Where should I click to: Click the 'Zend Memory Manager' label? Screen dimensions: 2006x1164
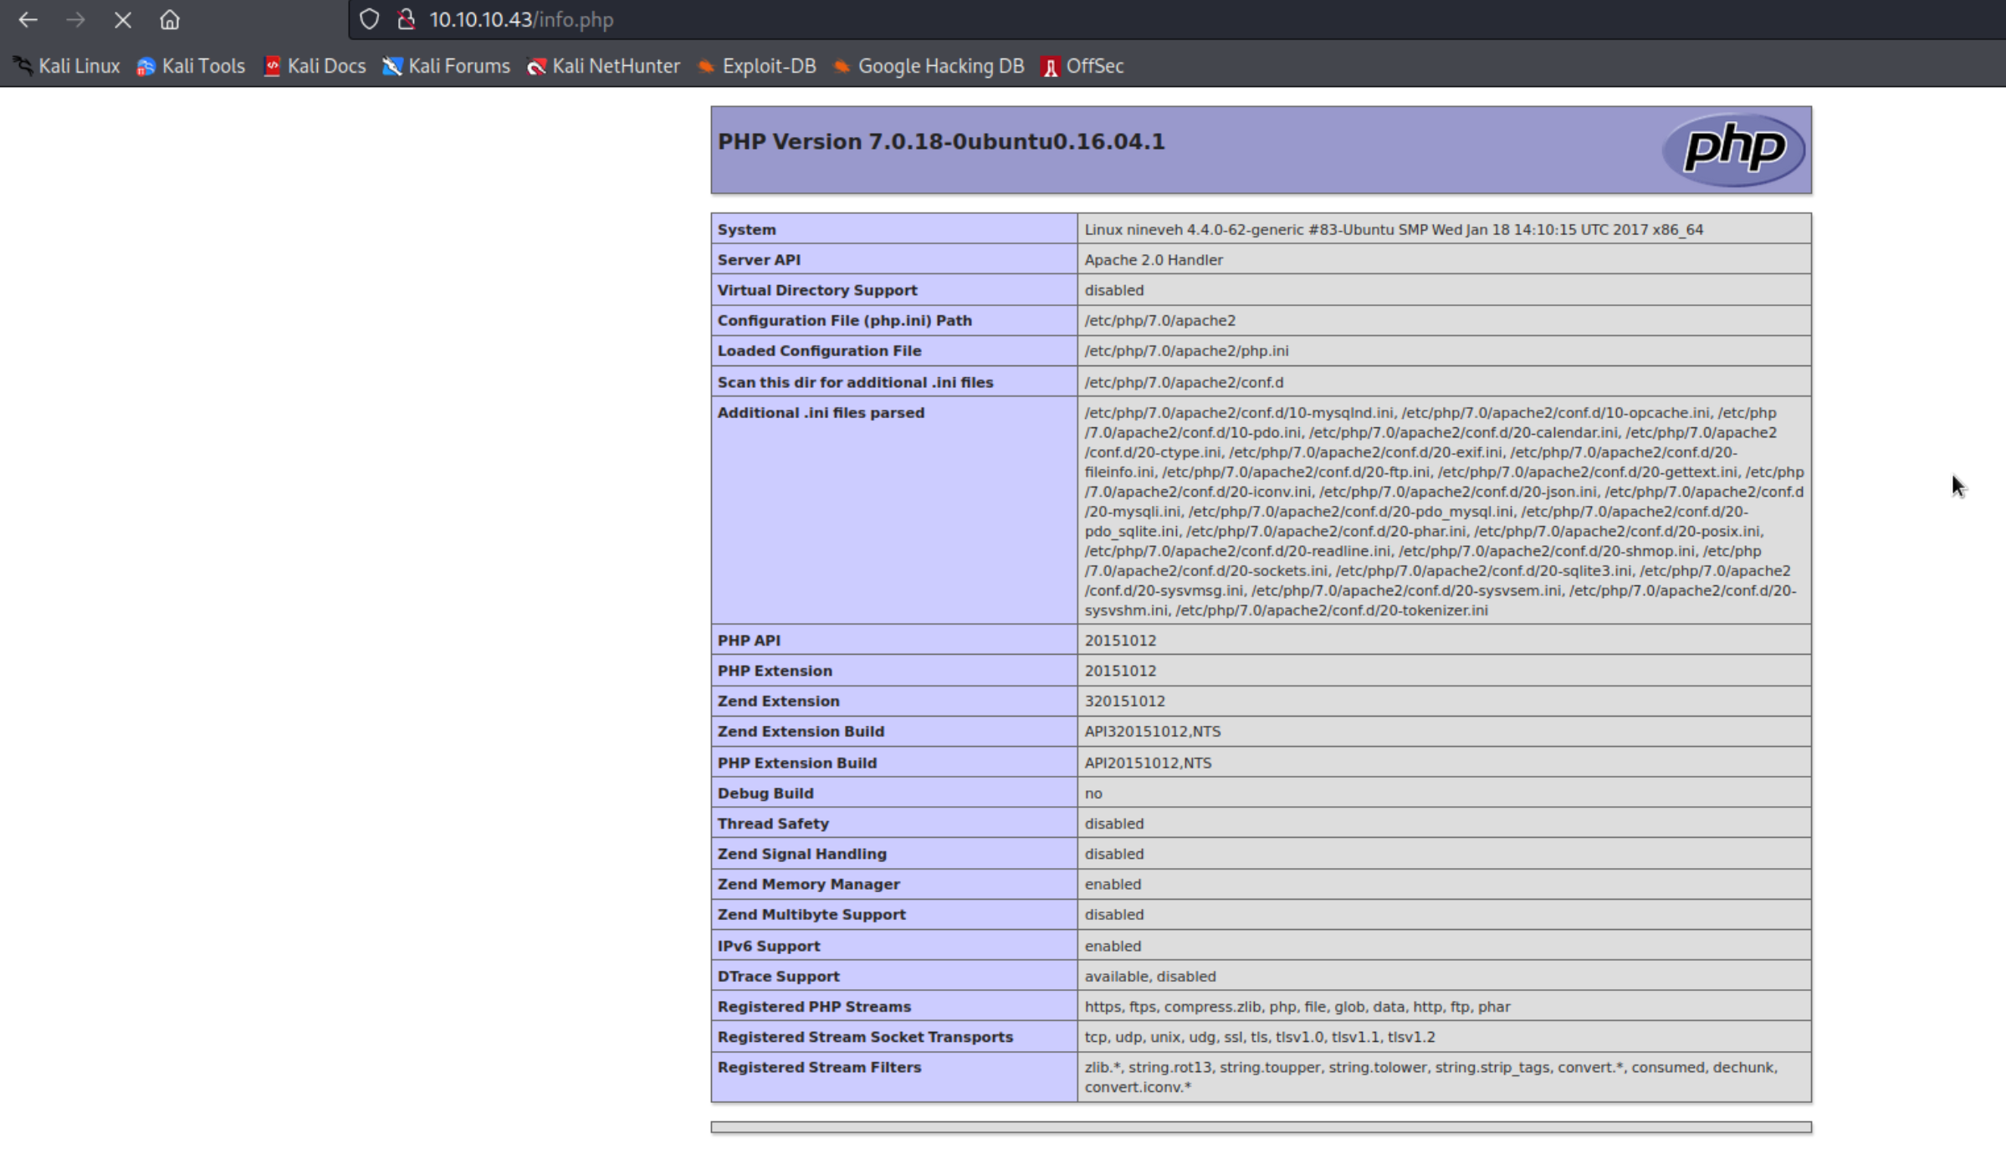coord(808,884)
